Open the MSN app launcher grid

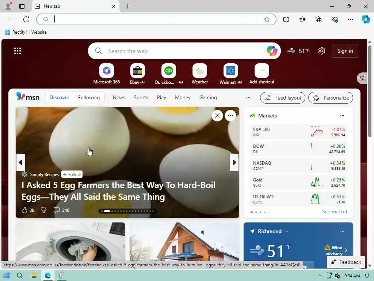point(18,51)
